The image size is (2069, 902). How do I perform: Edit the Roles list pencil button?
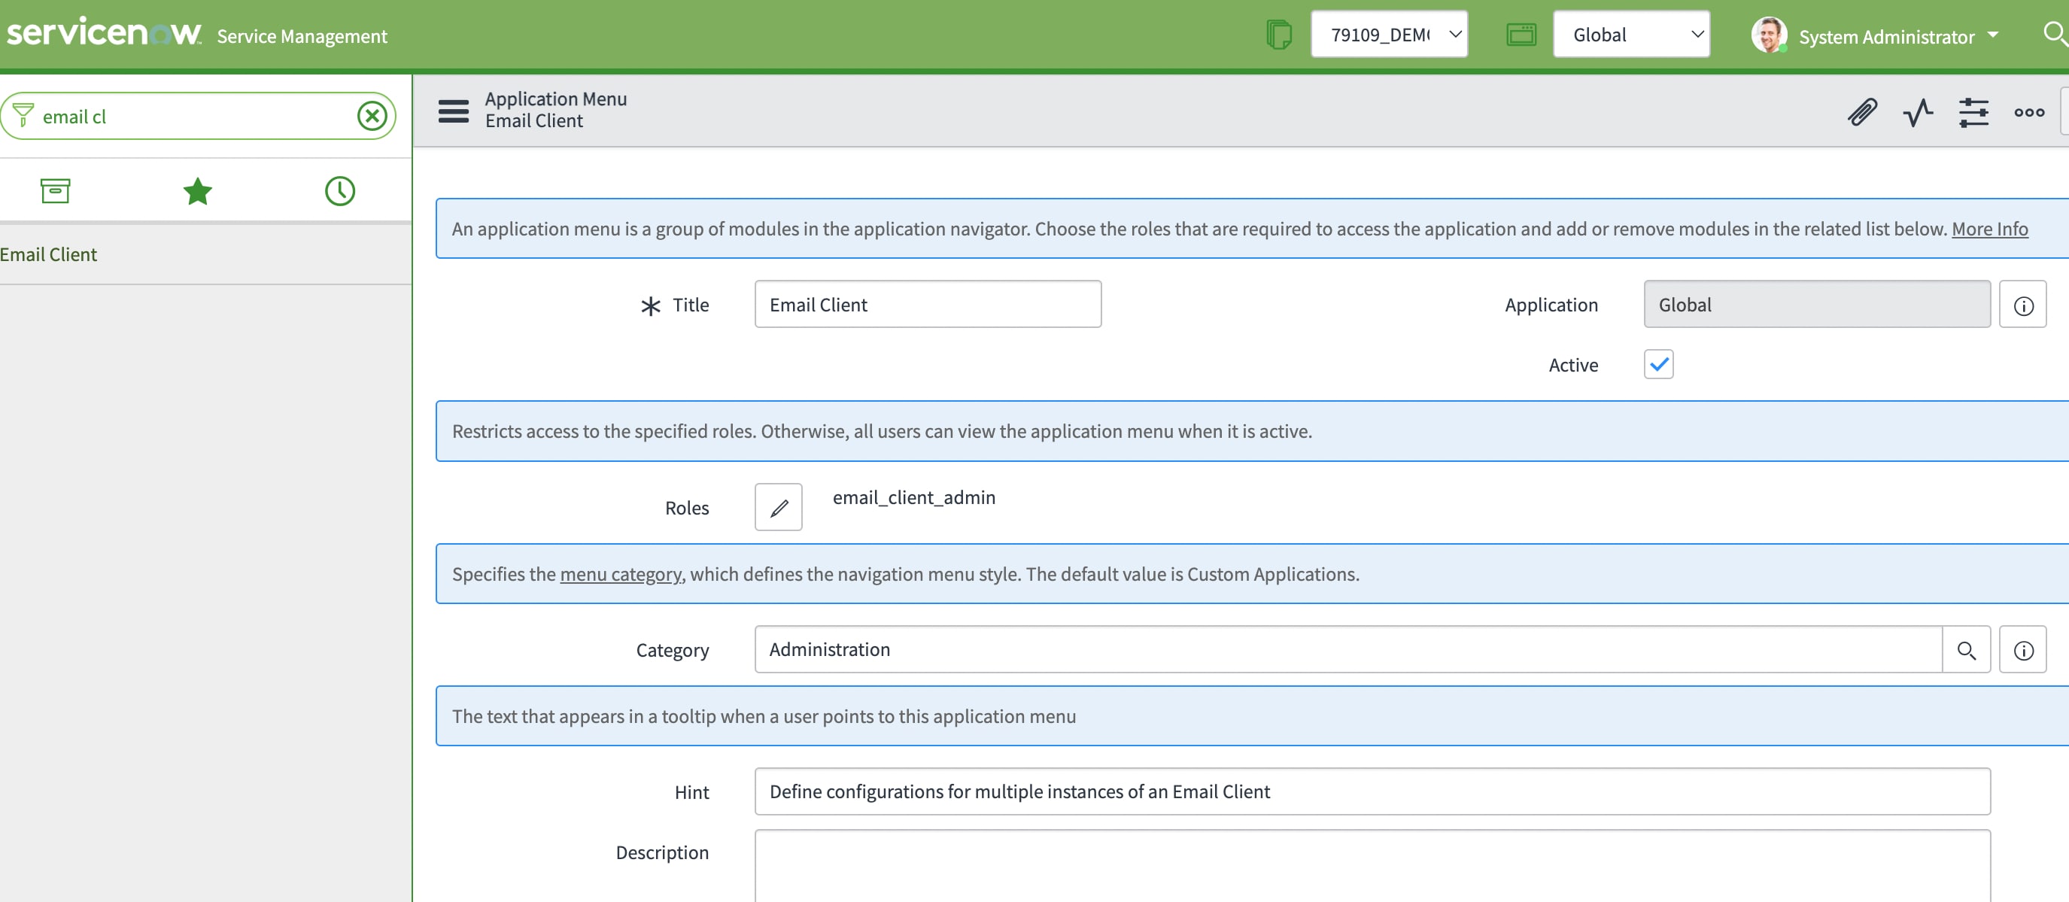click(x=778, y=508)
